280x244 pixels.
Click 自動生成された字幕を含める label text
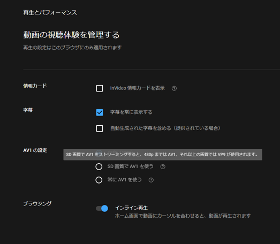(165, 128)
